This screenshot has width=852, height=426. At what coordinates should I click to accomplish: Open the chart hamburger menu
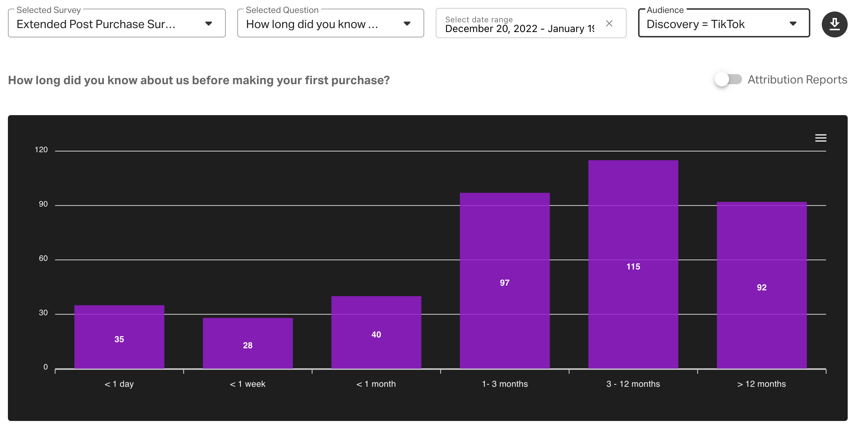pos(821,138)
